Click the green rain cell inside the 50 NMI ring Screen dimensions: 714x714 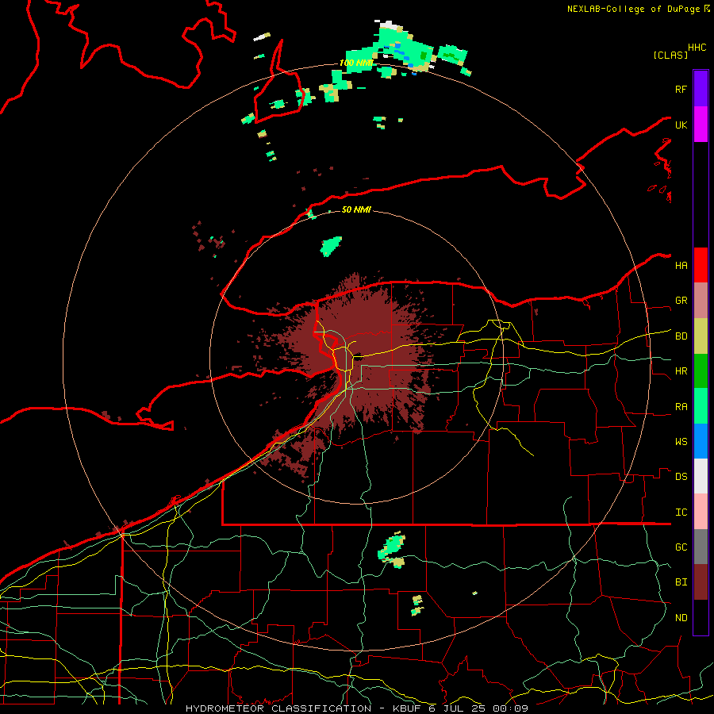(x=331, y=247)
